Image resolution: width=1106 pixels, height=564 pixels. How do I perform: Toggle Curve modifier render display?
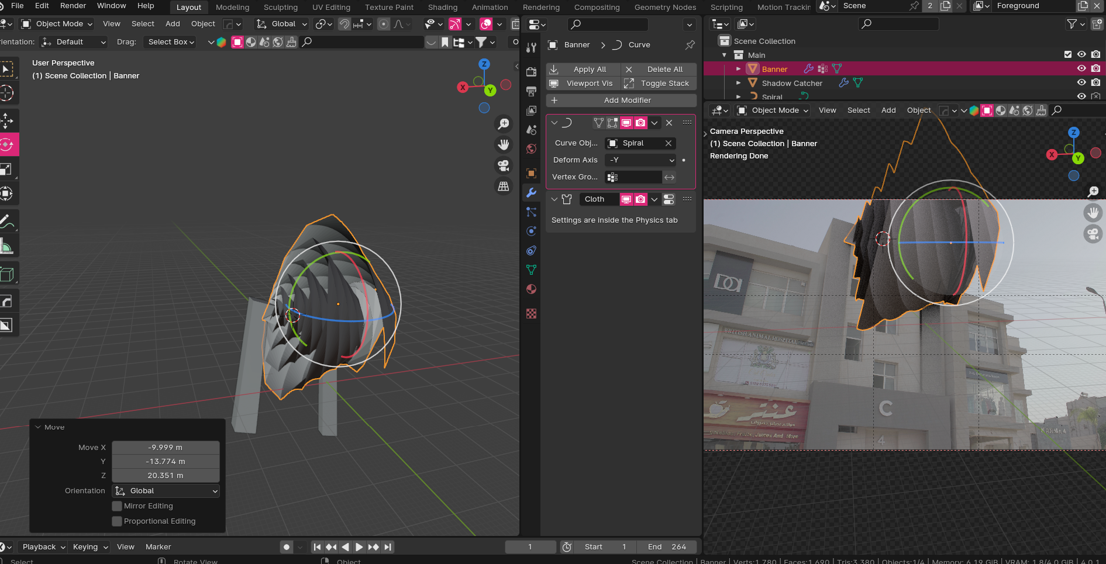click(x=640, y=123)
